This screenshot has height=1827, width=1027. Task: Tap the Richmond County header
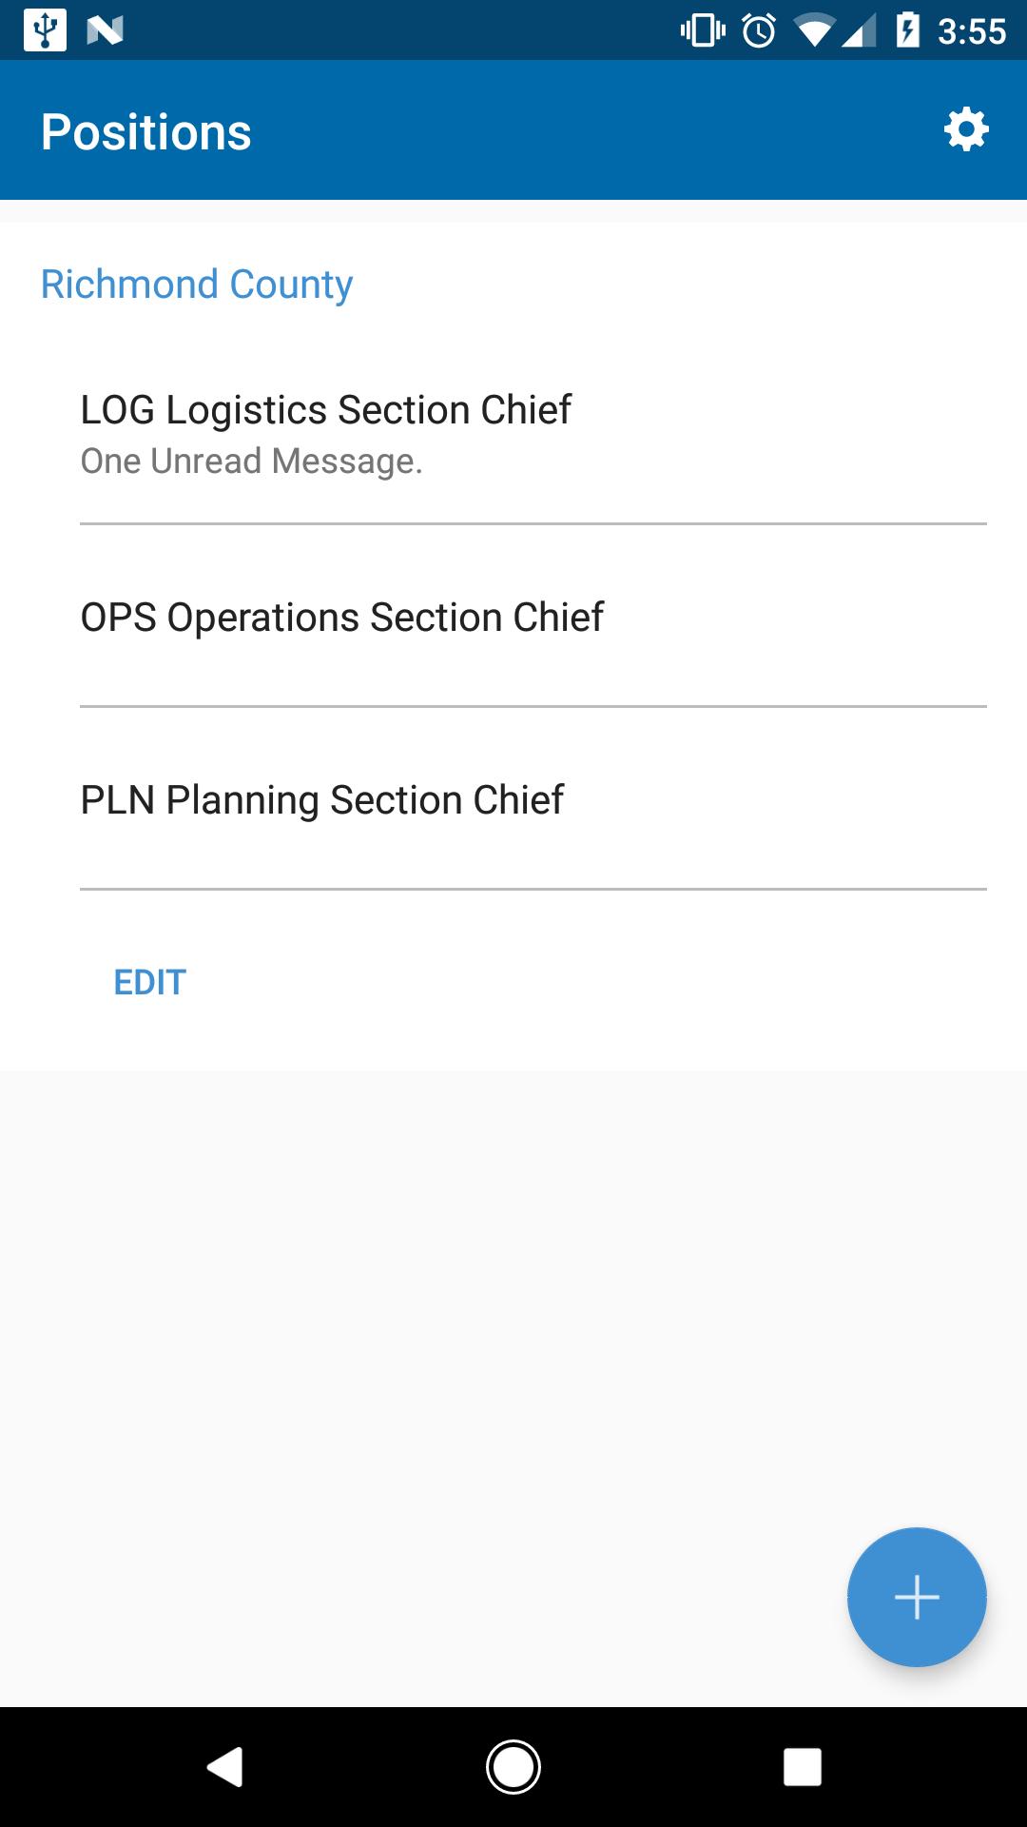pos(197,285)
